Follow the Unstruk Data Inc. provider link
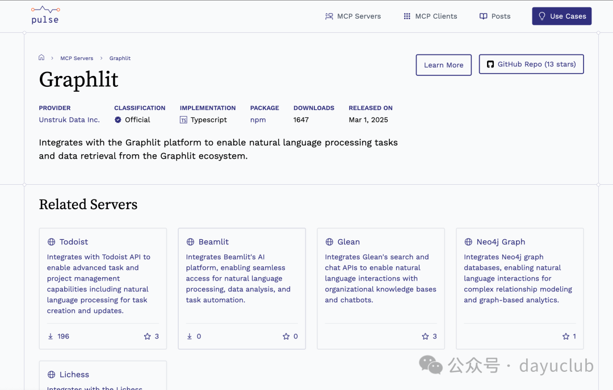The image size is (613, 390). tap(69, 120)
